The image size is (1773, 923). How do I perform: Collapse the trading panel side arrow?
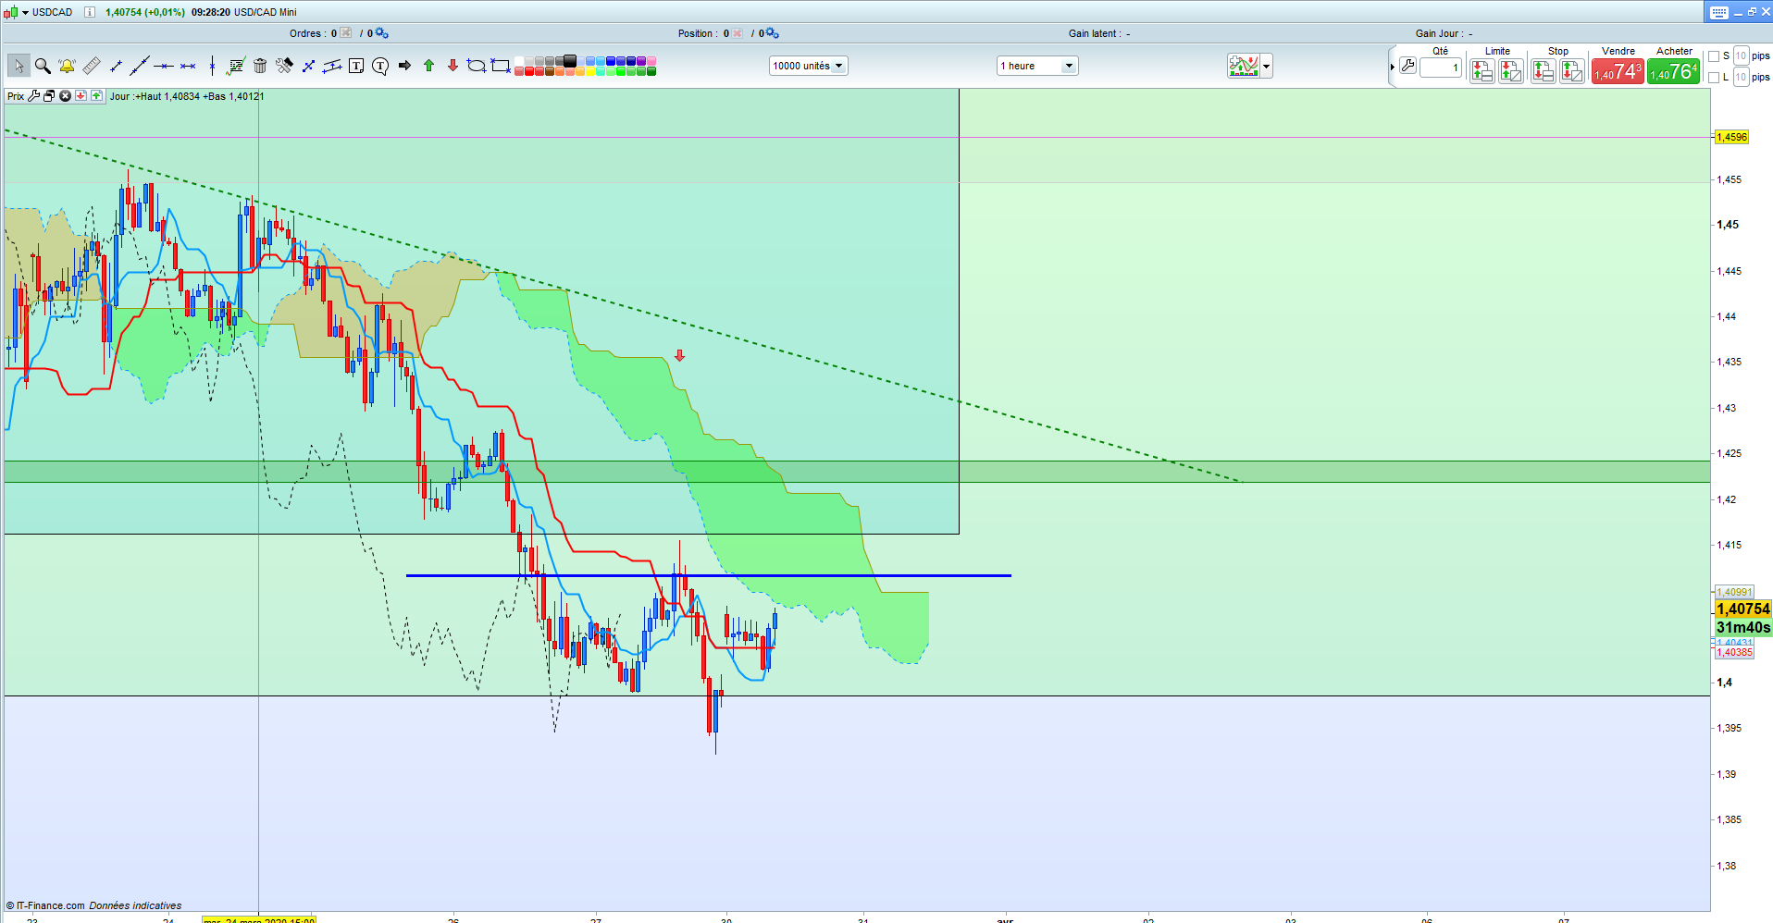coord(1392,67)
